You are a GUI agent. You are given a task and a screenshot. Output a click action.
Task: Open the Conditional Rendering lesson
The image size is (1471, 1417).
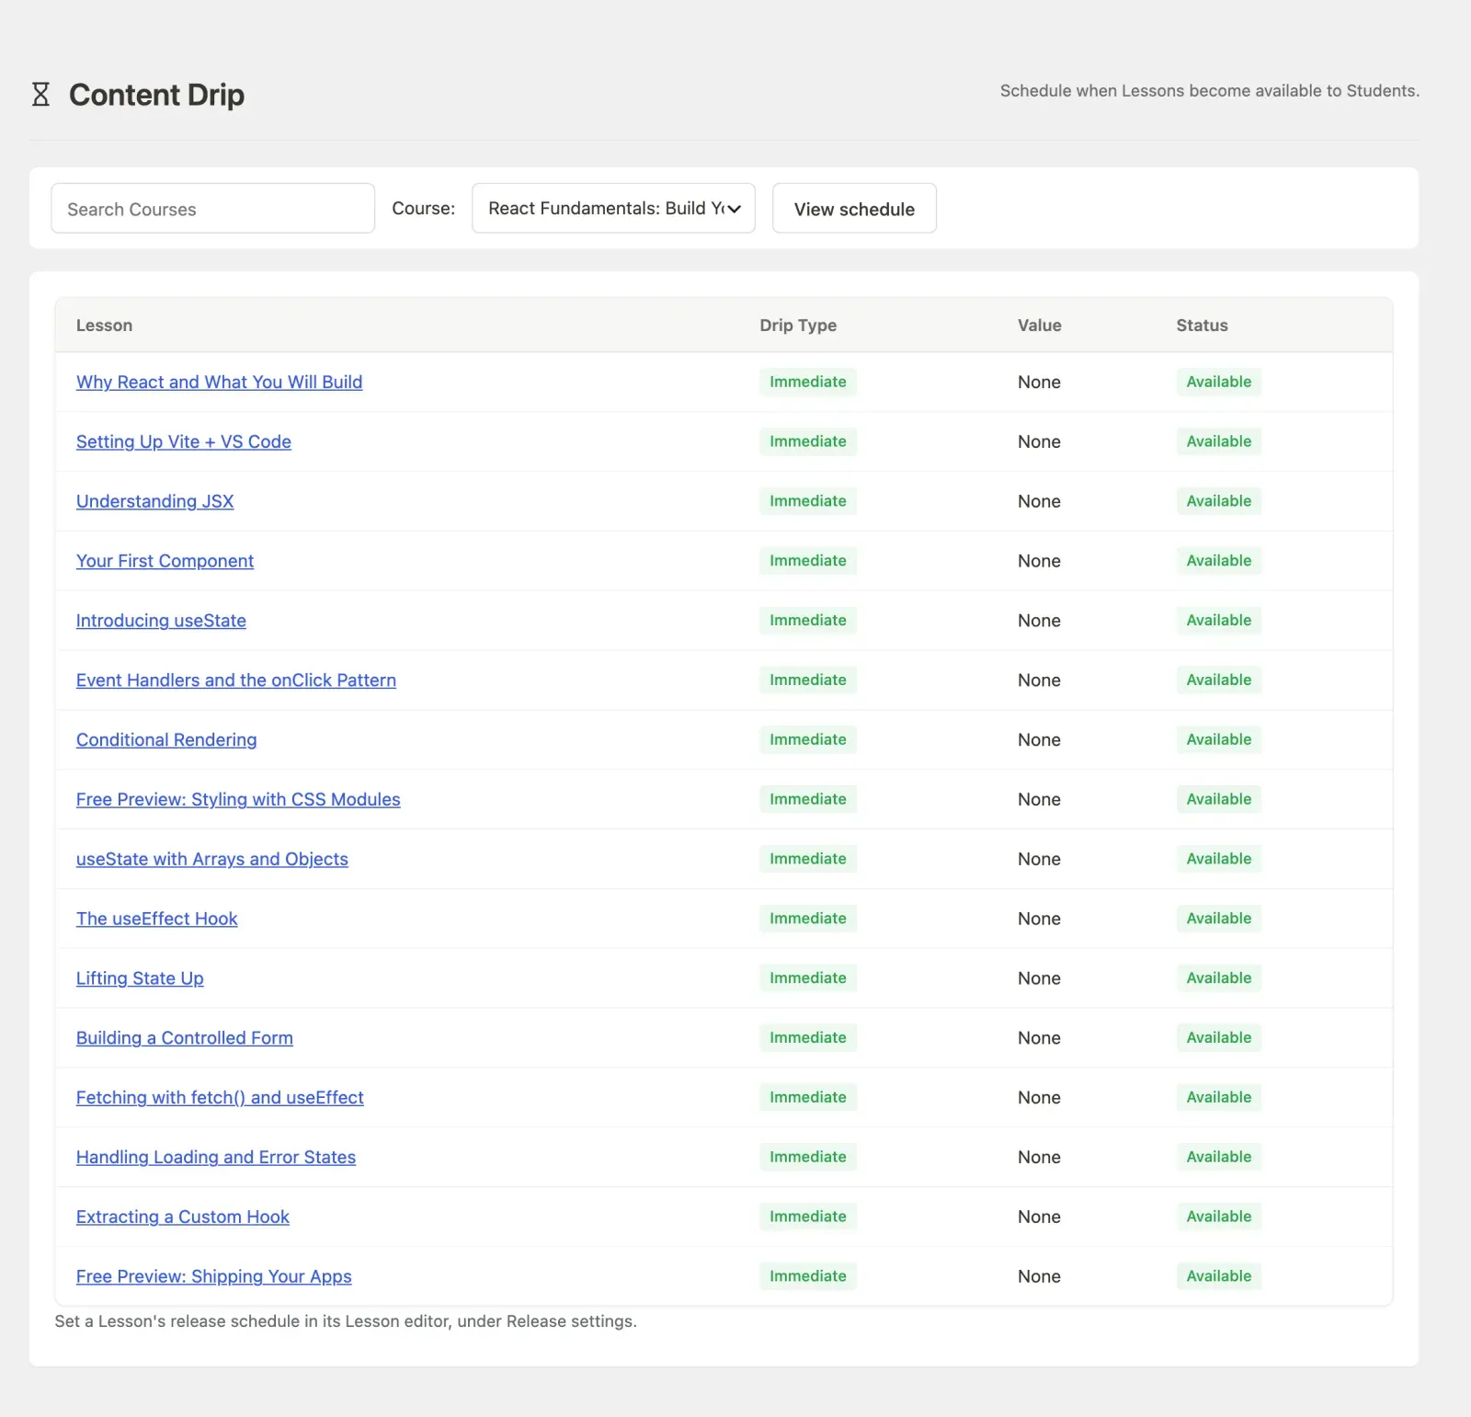(166, 740)
